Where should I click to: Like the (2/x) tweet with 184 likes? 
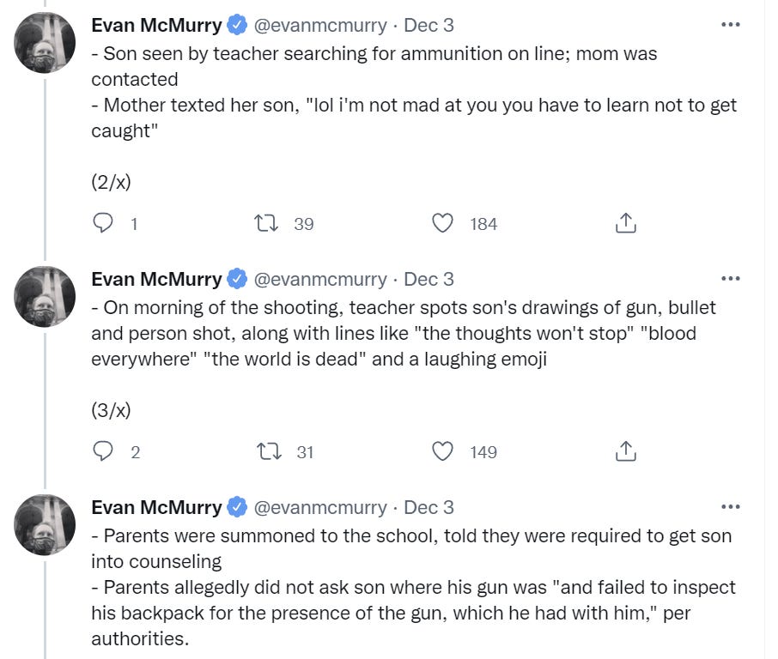pos(442,223)
